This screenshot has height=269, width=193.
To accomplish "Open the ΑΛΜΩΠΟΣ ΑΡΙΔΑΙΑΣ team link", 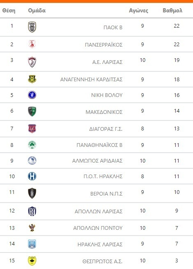I will pyautogui.click(x=97, y=161).
